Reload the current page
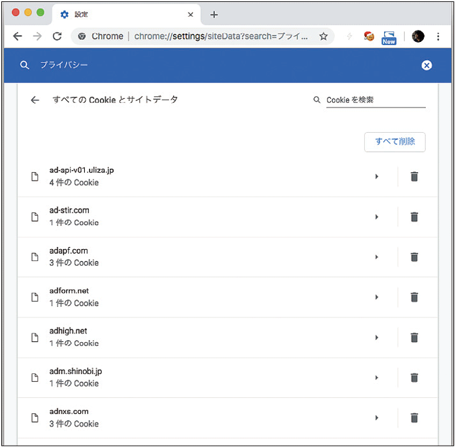 (x=57, y=37)
